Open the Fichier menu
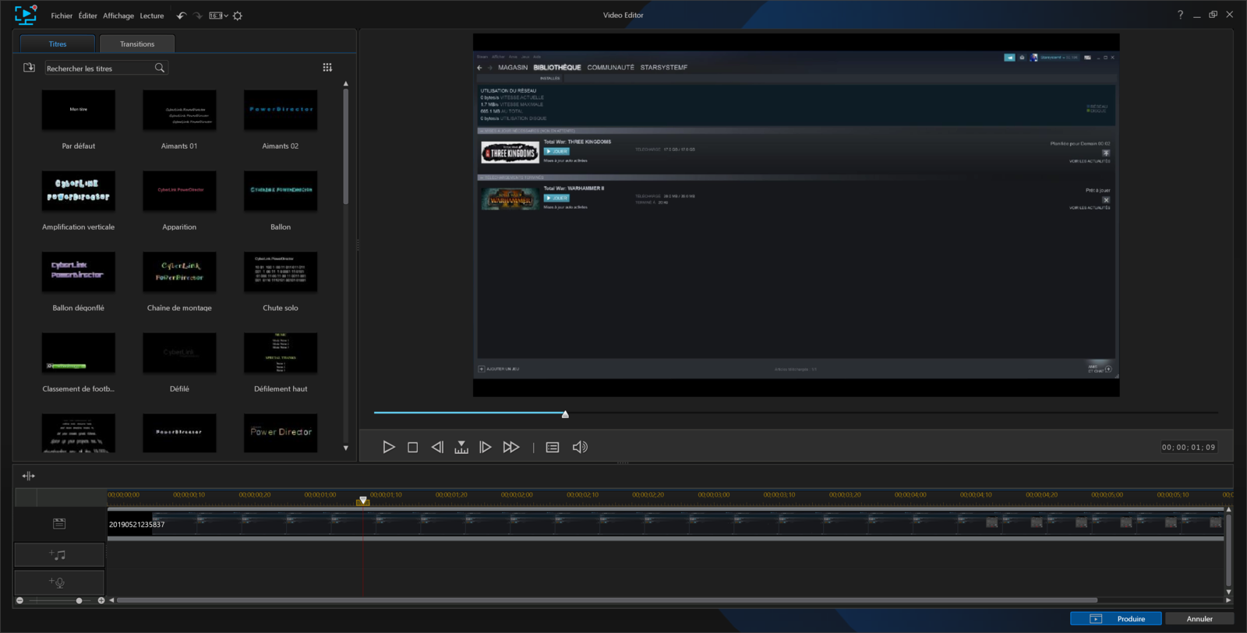The image size is (1247, 633). [x=62, y=16]
